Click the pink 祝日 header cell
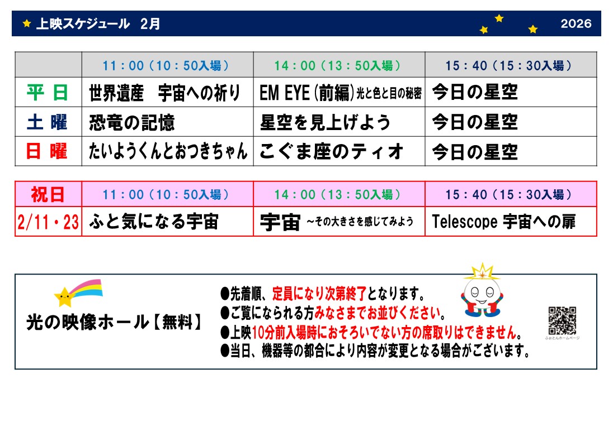 point(48,194)
